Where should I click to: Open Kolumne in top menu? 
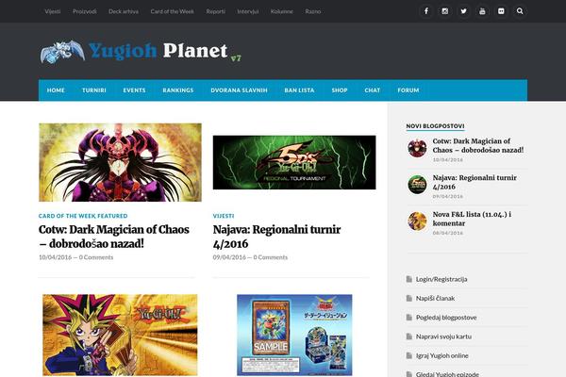(281, 11)
